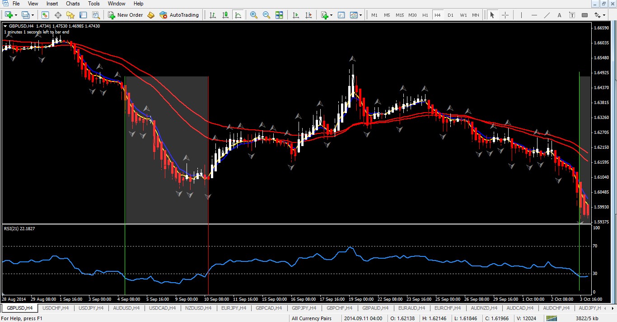Open the File menu
This screenshot has height=322, width=617.
(x=16, y=4)
